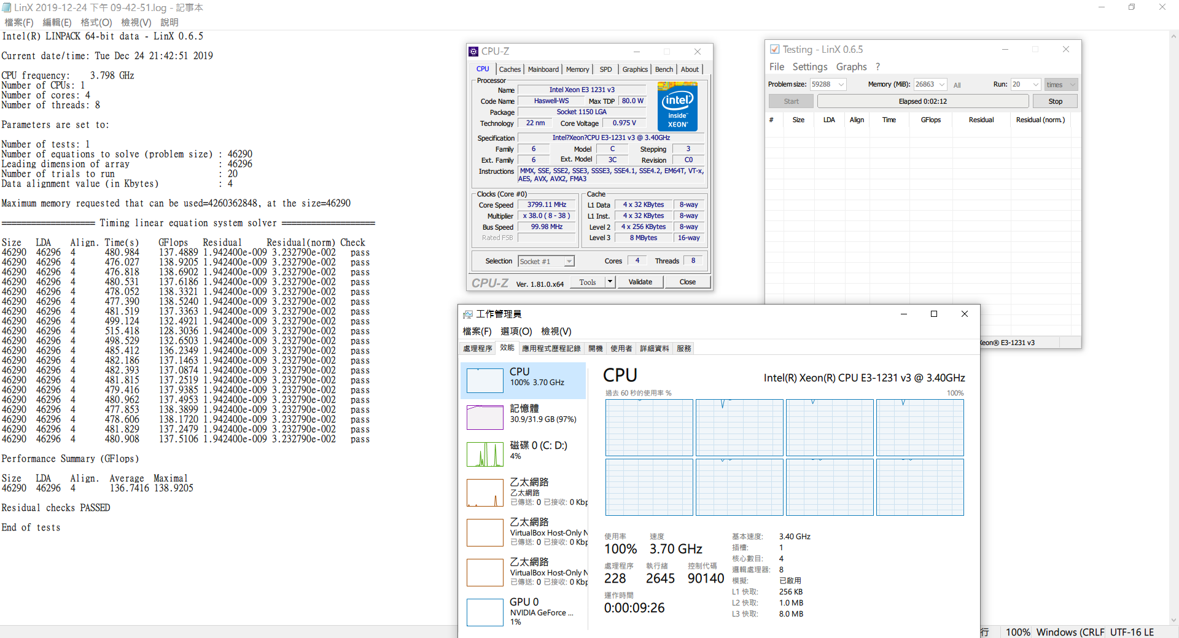Click the Validate button in CPU-Z
Screen dimensions: 1179x638
640,282
